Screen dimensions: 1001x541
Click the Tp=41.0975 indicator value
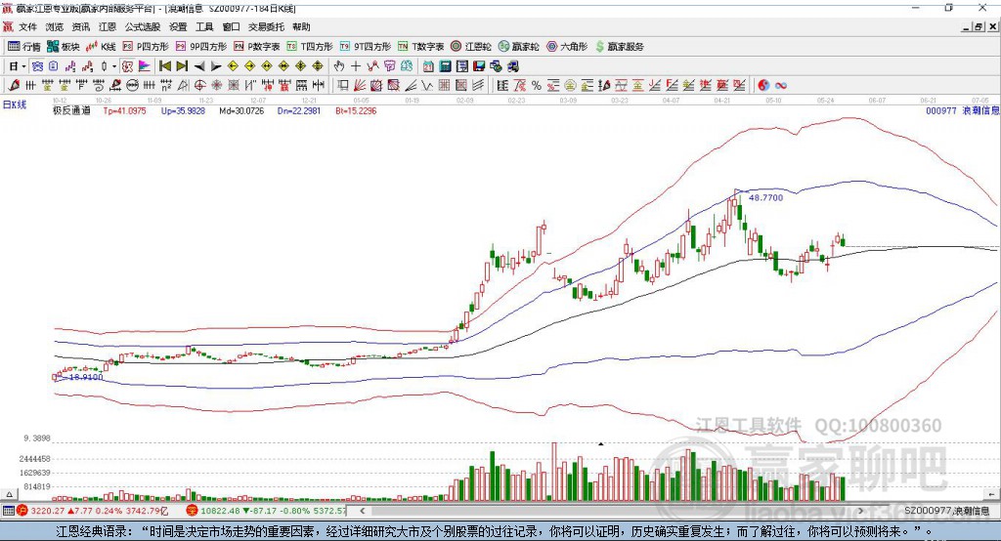125,110
